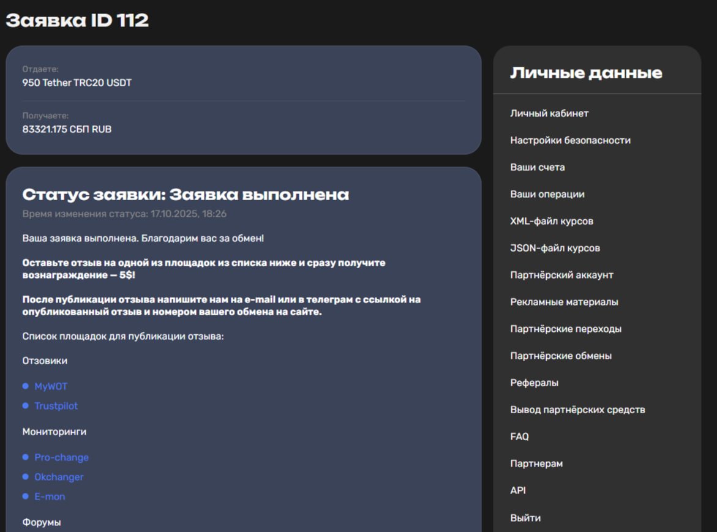Open JSON-файл курсов link
Screen dimensions: 717x532
tap(555, 248)
